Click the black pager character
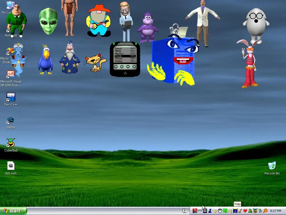 point(125,59)
